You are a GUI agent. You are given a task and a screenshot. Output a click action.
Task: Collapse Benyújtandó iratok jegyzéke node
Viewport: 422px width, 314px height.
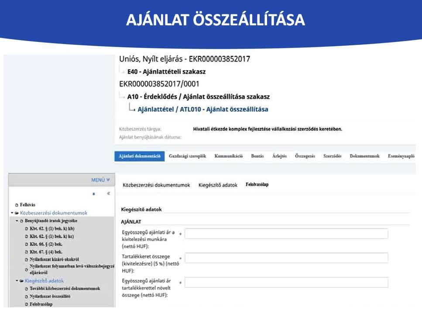pos(17,221)
